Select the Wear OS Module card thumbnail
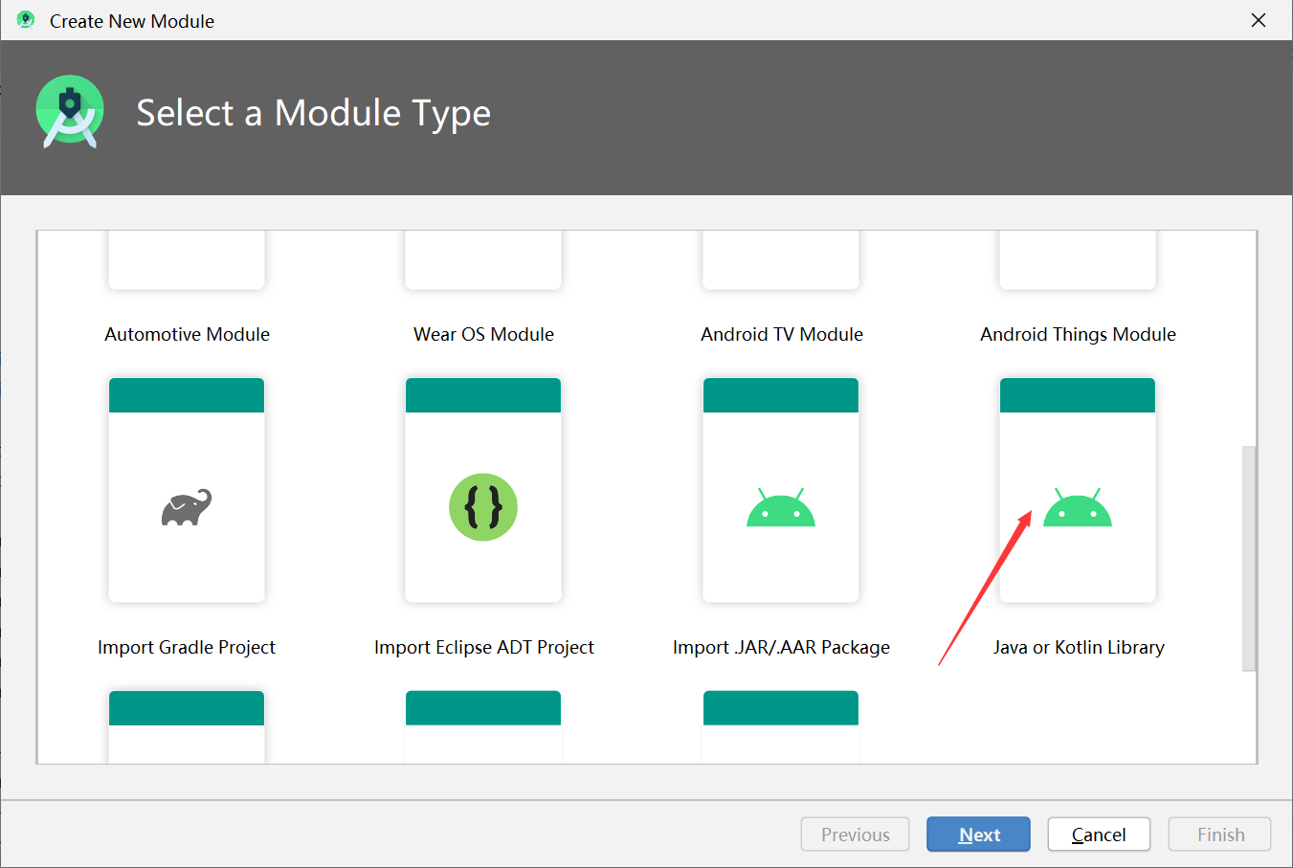Screen dimensions: 1293x868 tap(483, 259)
